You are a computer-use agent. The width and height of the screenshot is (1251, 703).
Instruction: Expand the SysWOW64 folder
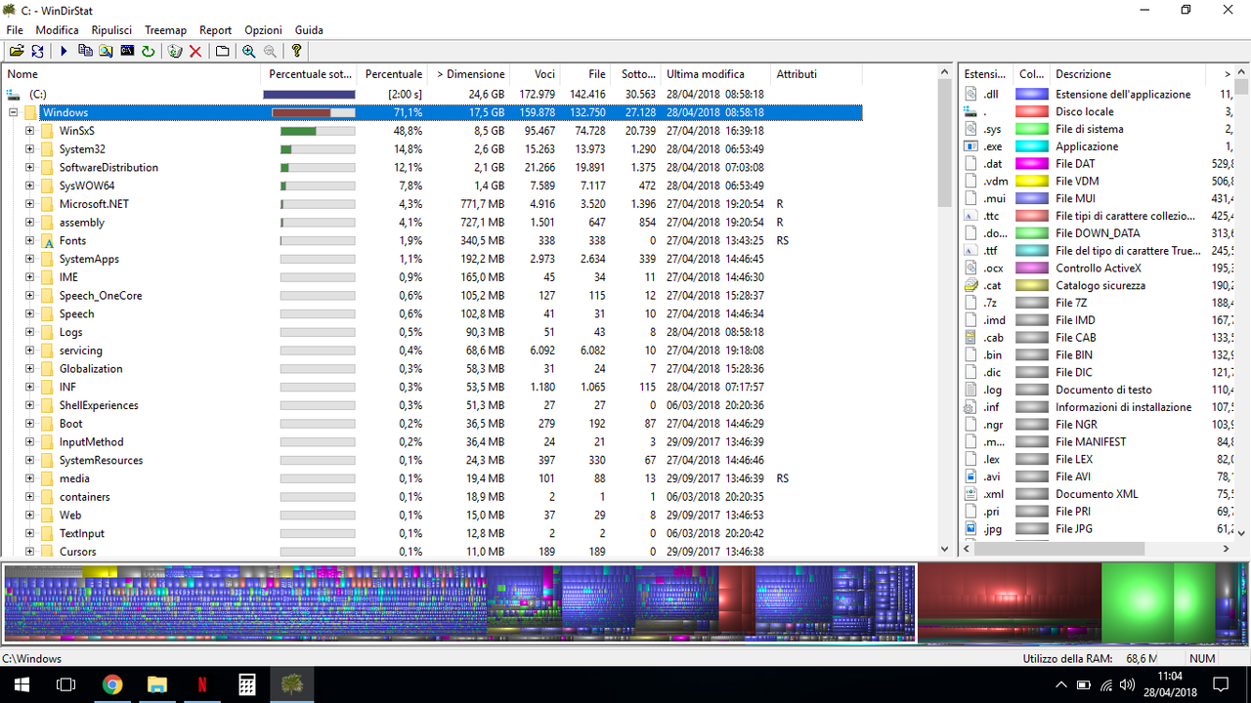[x=30, y=186]
